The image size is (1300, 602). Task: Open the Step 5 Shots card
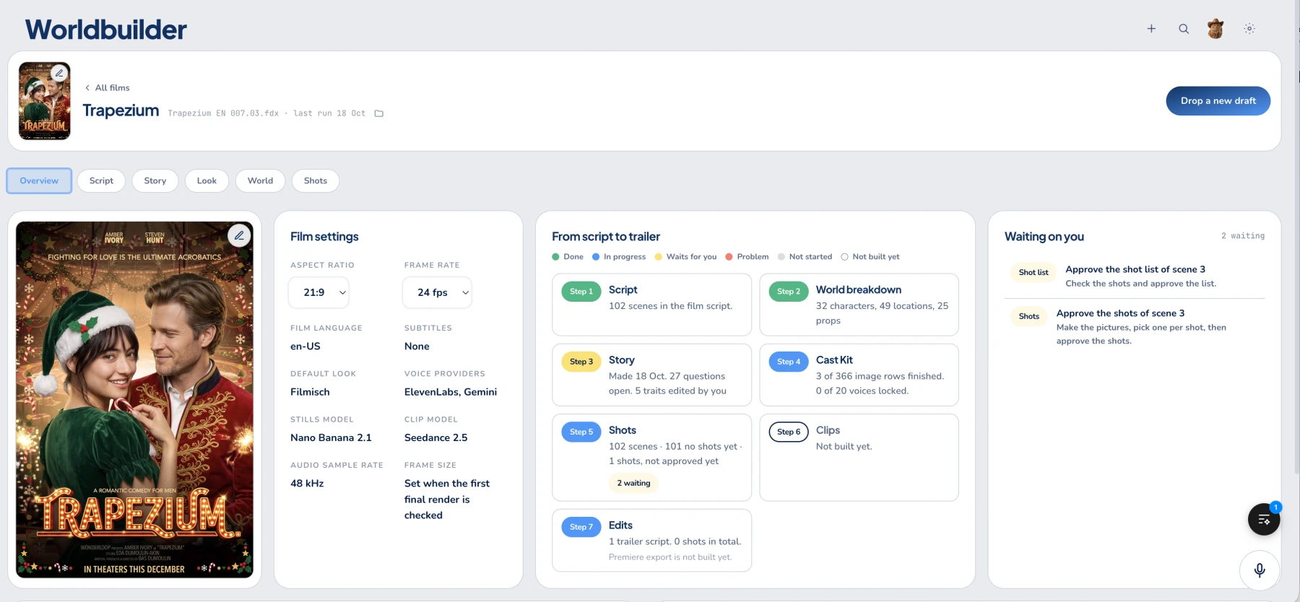651,458
